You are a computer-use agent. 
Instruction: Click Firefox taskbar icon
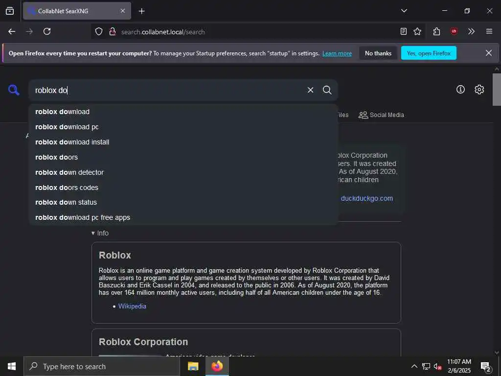(217, 366)
